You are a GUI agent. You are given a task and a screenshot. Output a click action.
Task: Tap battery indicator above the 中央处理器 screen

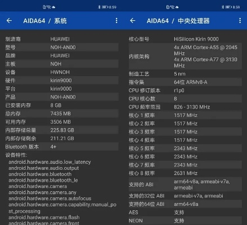coord(228,7)
